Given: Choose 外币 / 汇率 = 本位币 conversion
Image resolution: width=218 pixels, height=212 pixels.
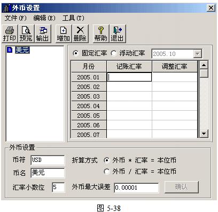Looking at the screenshot, I should pyautogui.click(x=106, y=172).
